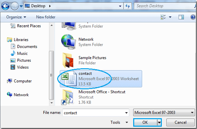Click the Videos film icon in sidebar

13,67
